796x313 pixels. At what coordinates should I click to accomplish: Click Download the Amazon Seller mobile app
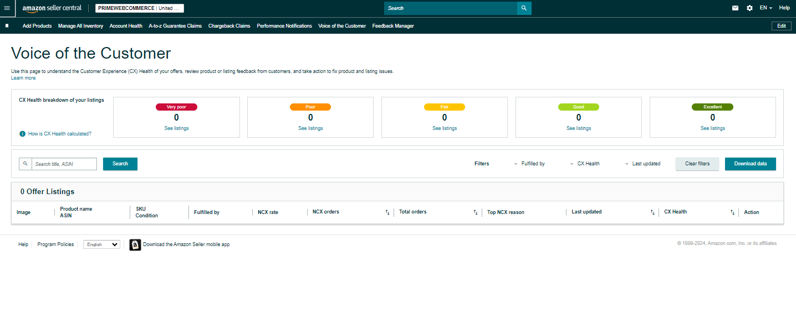[186, 244]
